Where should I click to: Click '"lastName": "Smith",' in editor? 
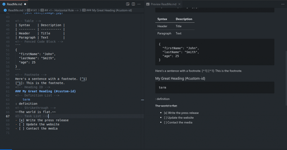37,58
